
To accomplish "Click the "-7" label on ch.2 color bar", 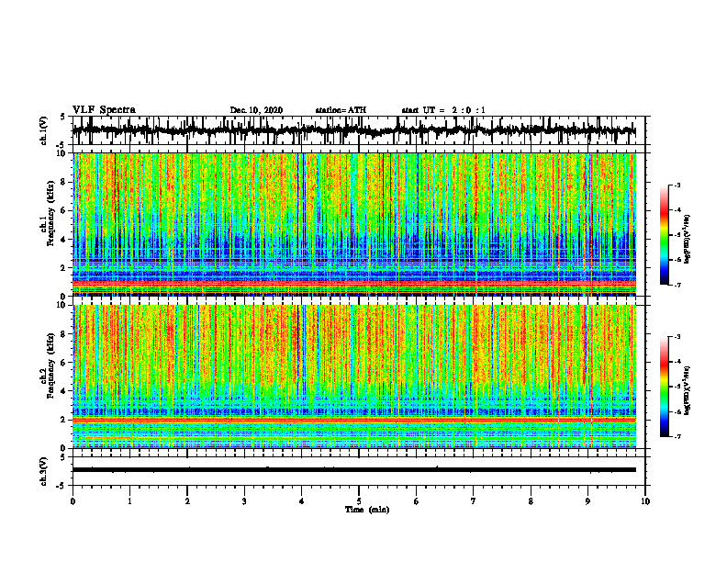I will pos(677,436).
